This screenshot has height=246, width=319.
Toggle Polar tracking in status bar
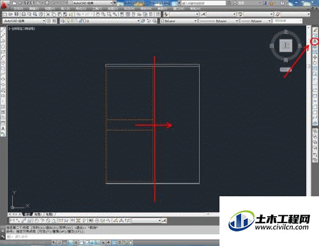coord(76,242)
